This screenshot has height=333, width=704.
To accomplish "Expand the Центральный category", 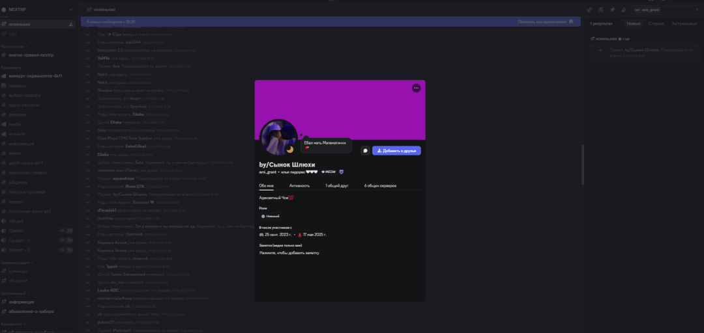I will coord(14,293).
